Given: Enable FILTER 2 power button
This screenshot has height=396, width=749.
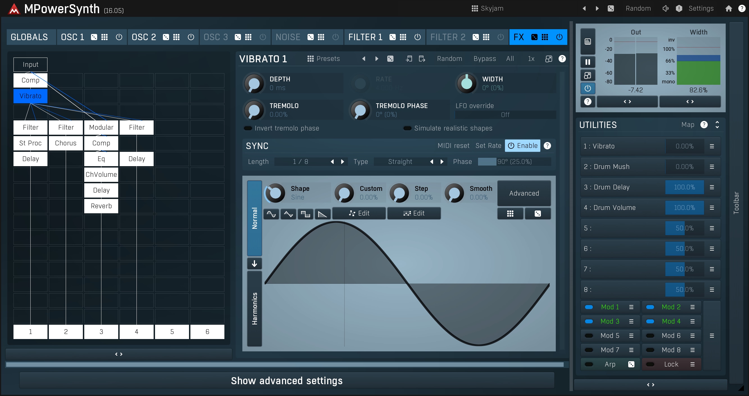Looking at the screenshot, I should click(x=501, y=37).
